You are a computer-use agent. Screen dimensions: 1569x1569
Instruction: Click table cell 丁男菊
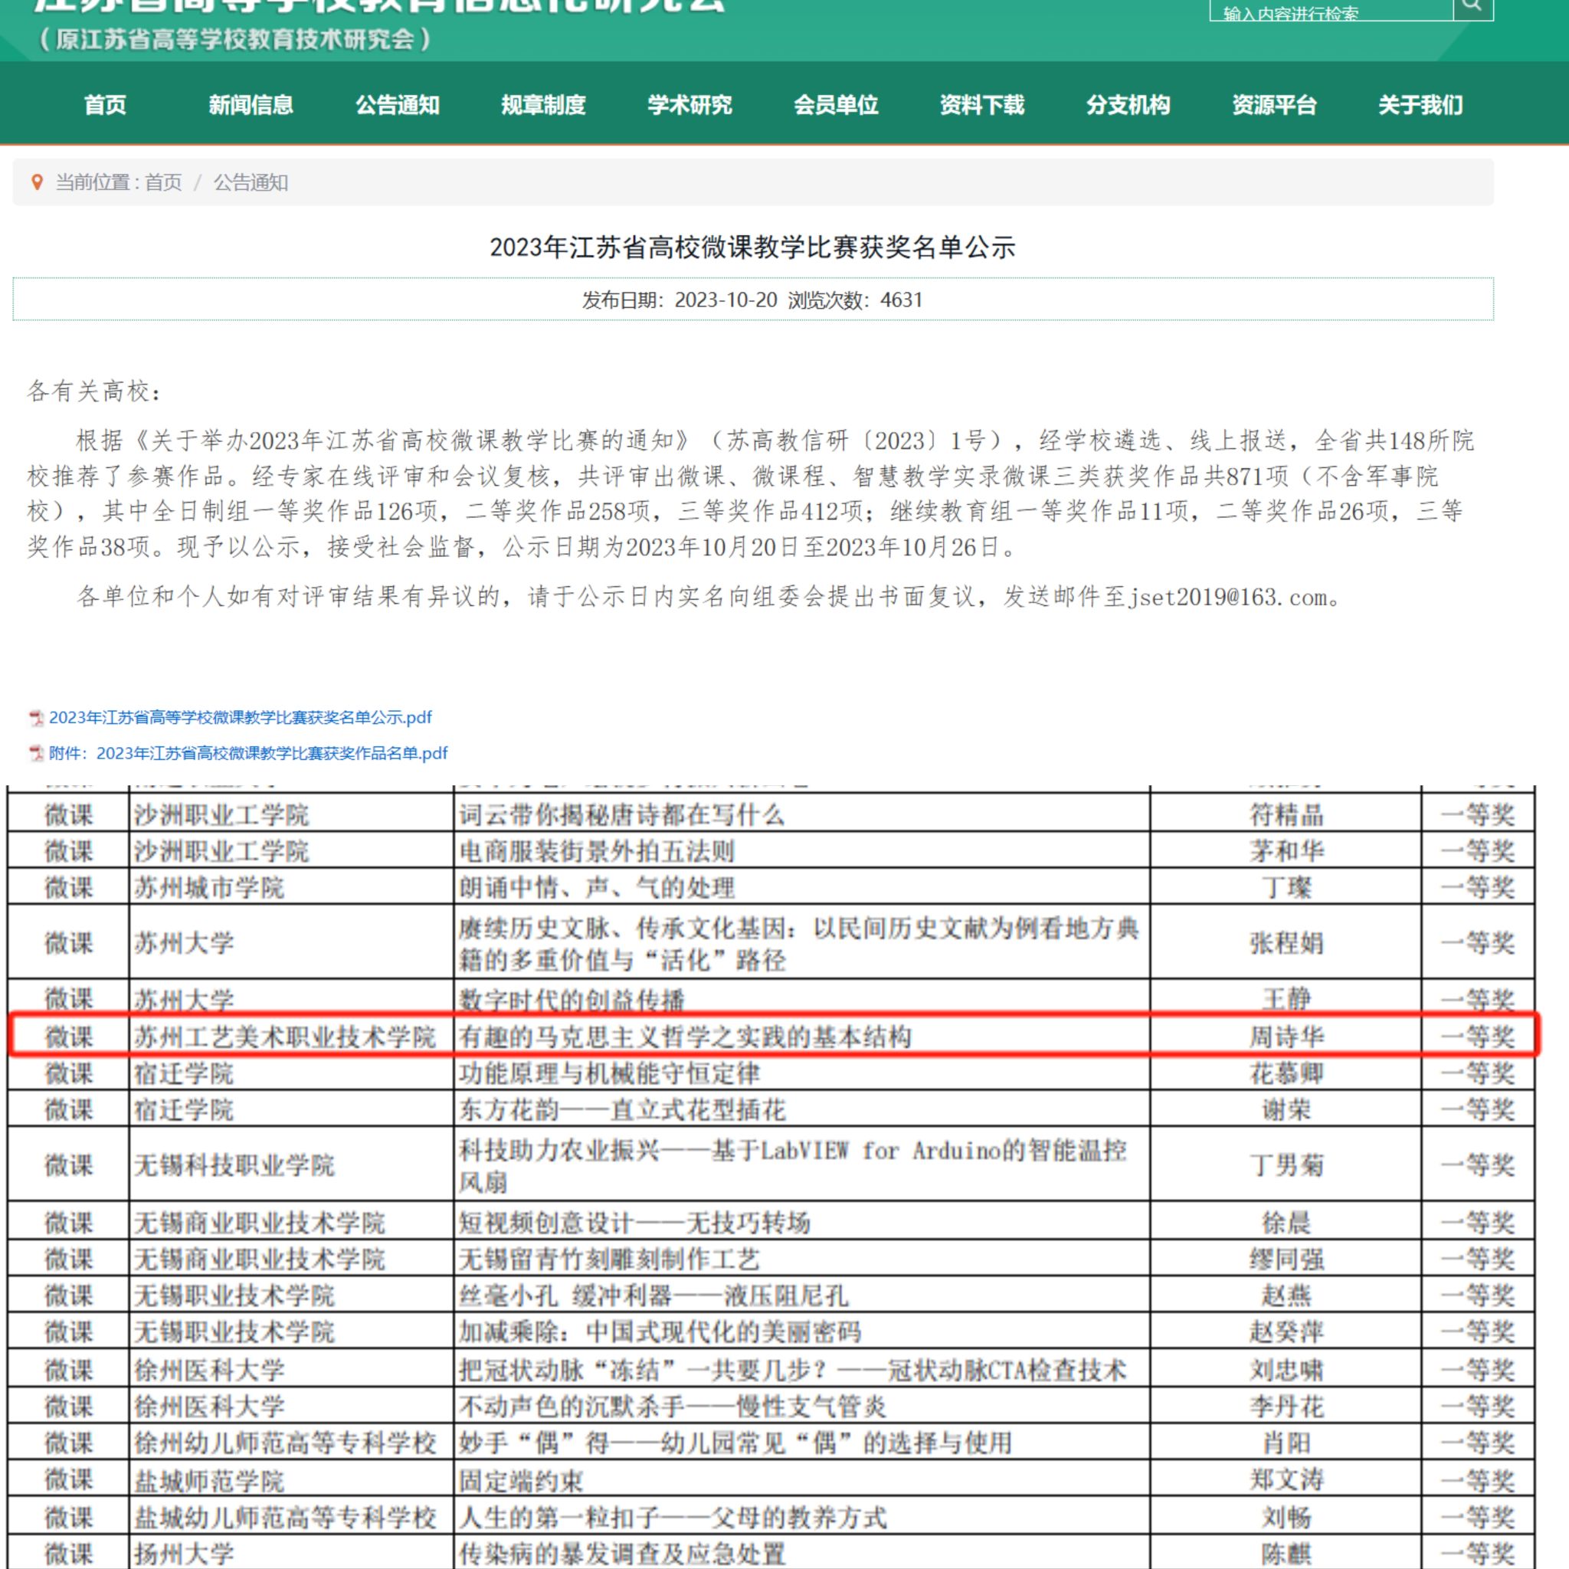1286,1165
